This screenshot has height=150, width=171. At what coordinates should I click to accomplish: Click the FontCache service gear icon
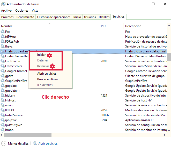tap(3, 61)
